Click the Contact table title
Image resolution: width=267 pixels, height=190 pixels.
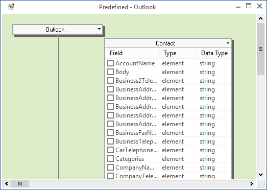point(165,43)
